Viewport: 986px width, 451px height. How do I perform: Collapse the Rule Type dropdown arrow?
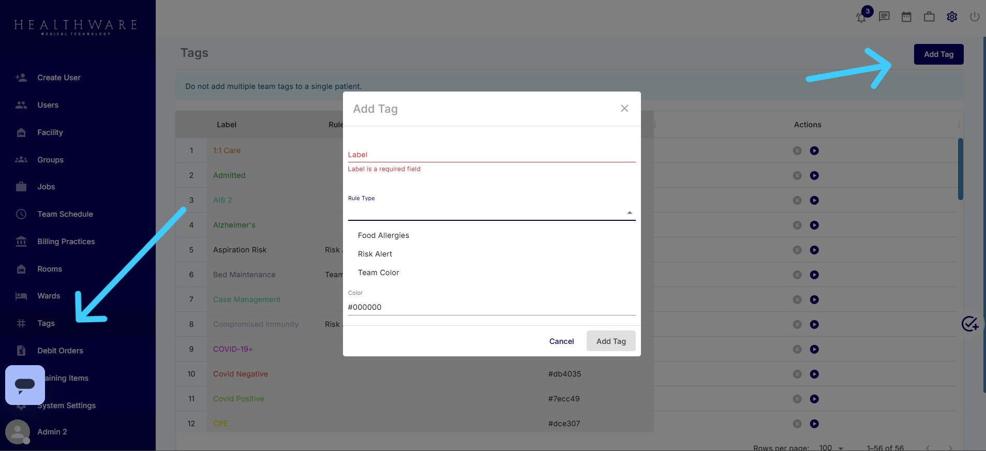pos(630,213)
